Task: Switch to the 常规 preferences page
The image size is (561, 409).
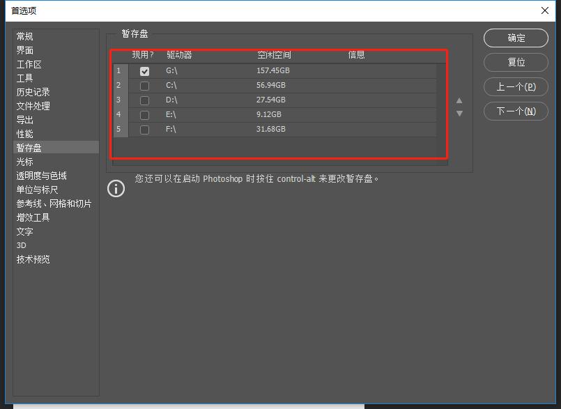Action: pyautogui.click(x=25, y=36)
